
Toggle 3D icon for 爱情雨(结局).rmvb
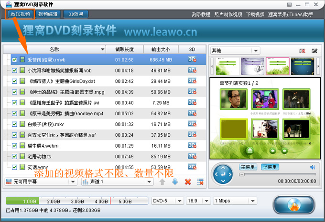(x=192, y=60)
